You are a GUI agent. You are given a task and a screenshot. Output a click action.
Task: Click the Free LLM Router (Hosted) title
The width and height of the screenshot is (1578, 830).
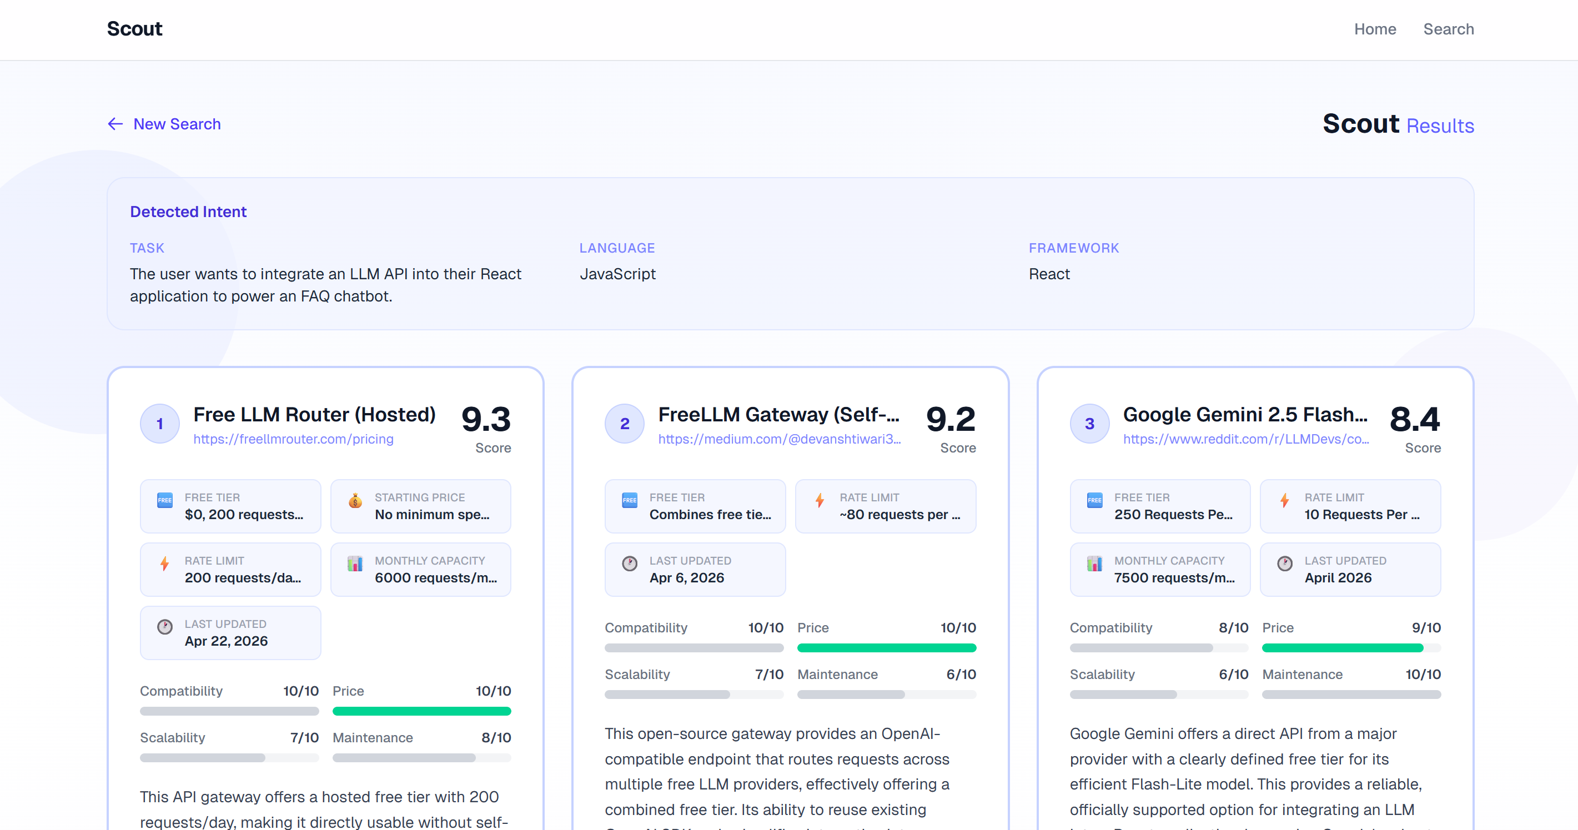coord(314,415)
